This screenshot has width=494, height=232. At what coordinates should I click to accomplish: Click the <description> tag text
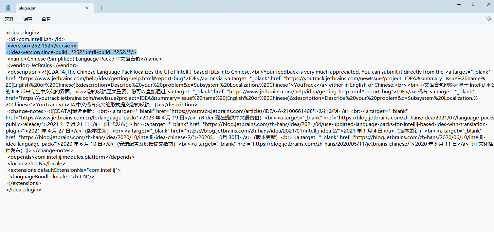coord(24,72)
